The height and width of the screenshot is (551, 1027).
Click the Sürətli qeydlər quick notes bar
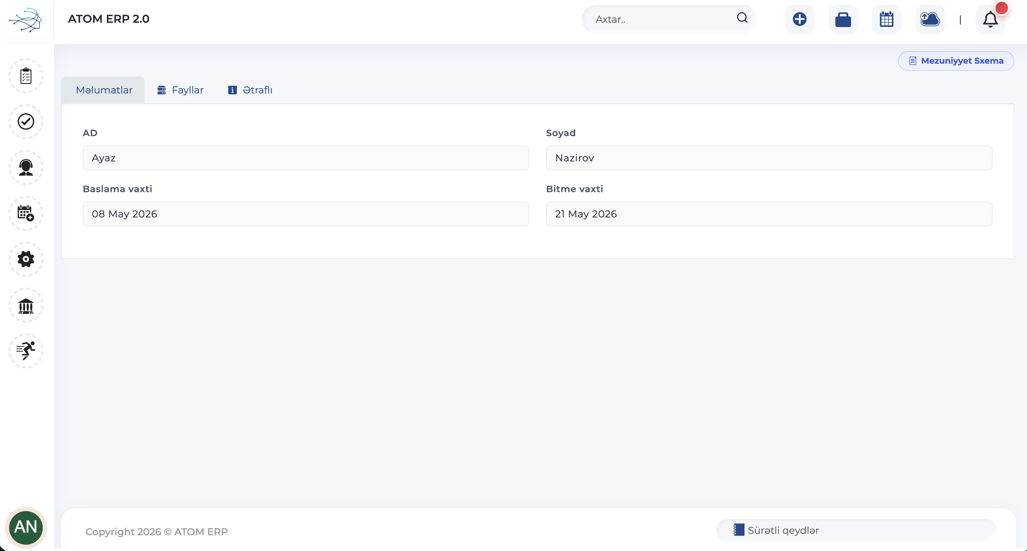pyautogui.click(x=856, y=530)
